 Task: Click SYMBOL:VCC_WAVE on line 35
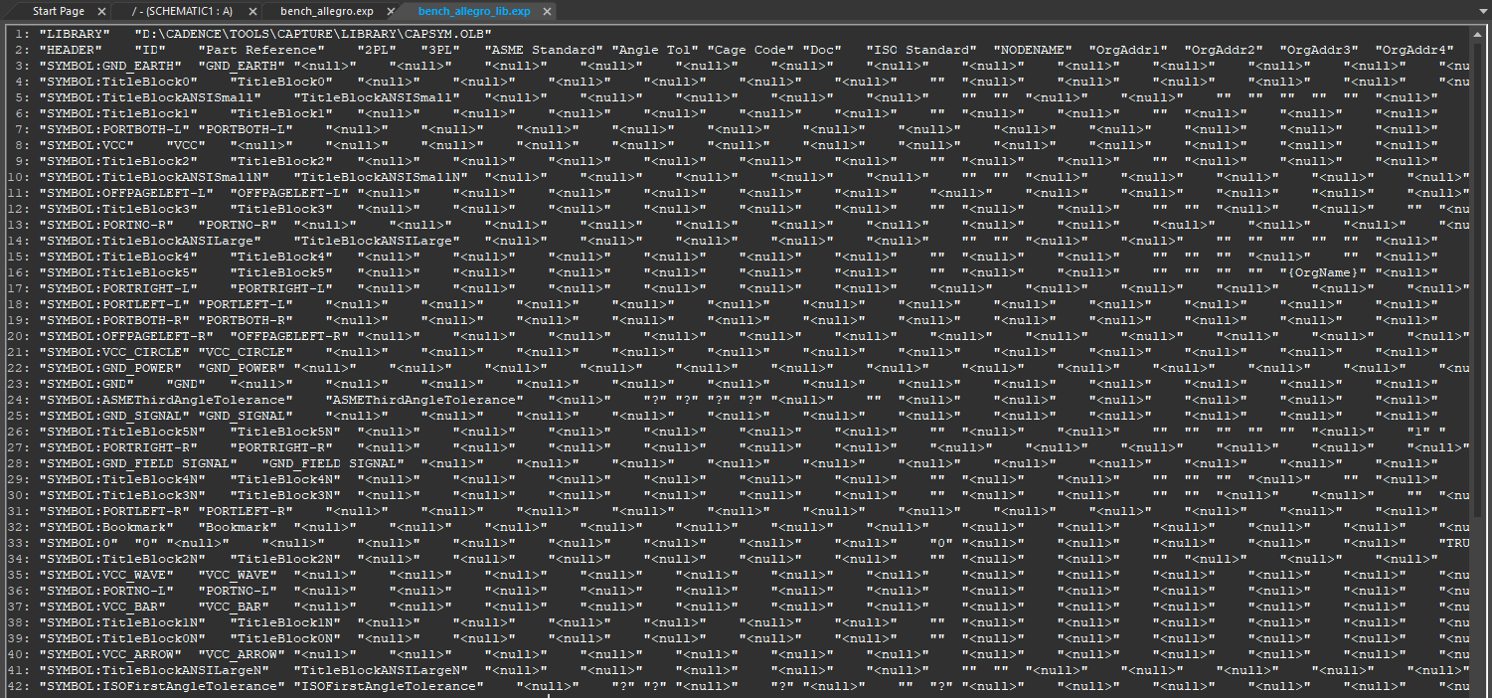point(106,575)
